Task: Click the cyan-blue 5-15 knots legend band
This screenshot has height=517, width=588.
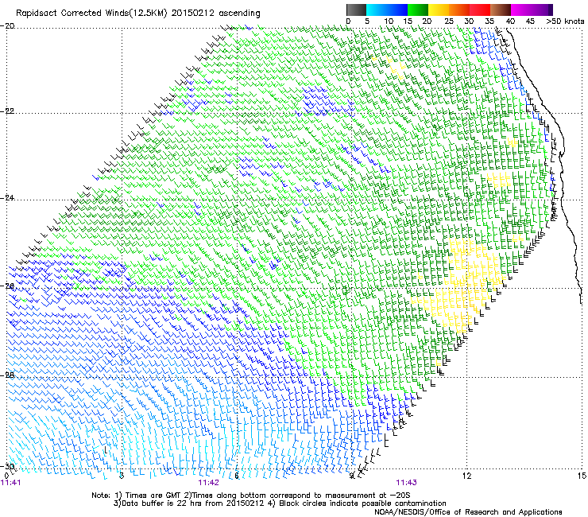Action: (387, 10)
